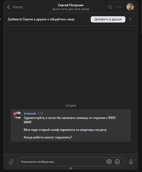The image size is (142, 172).
Task: Open Сергей Петрунин's profile avatar
Action: (130, 7)
